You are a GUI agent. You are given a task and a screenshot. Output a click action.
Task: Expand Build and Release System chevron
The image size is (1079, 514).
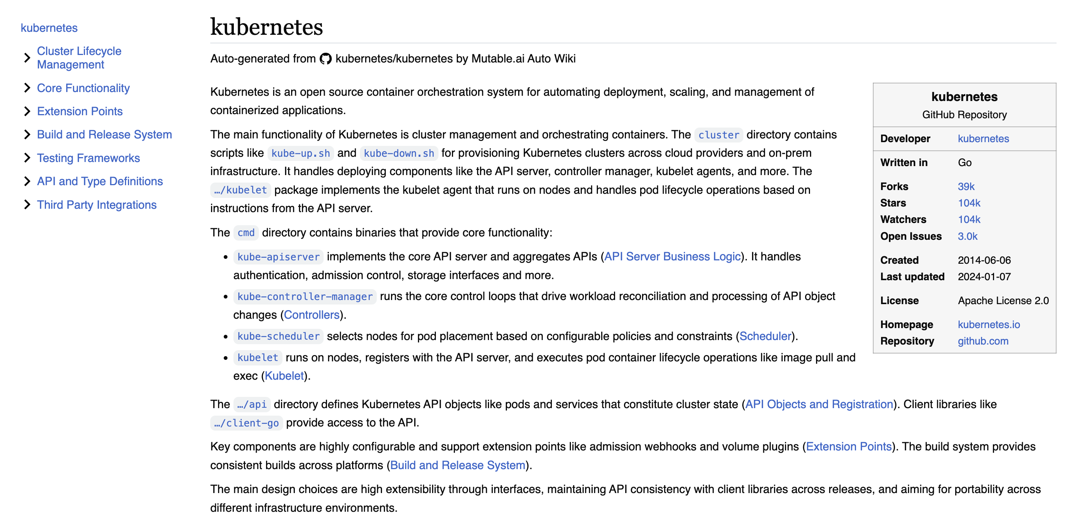27,134
